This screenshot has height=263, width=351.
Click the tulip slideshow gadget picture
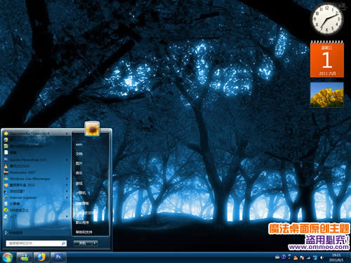327,95
